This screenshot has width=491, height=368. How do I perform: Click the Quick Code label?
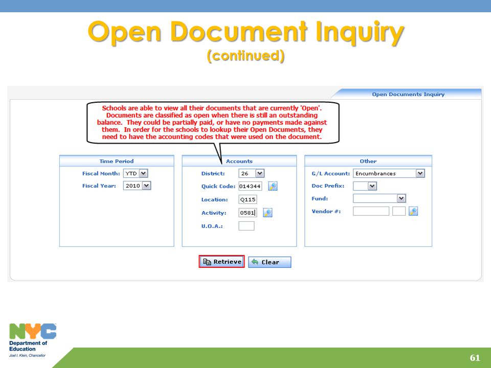(218, 186)
